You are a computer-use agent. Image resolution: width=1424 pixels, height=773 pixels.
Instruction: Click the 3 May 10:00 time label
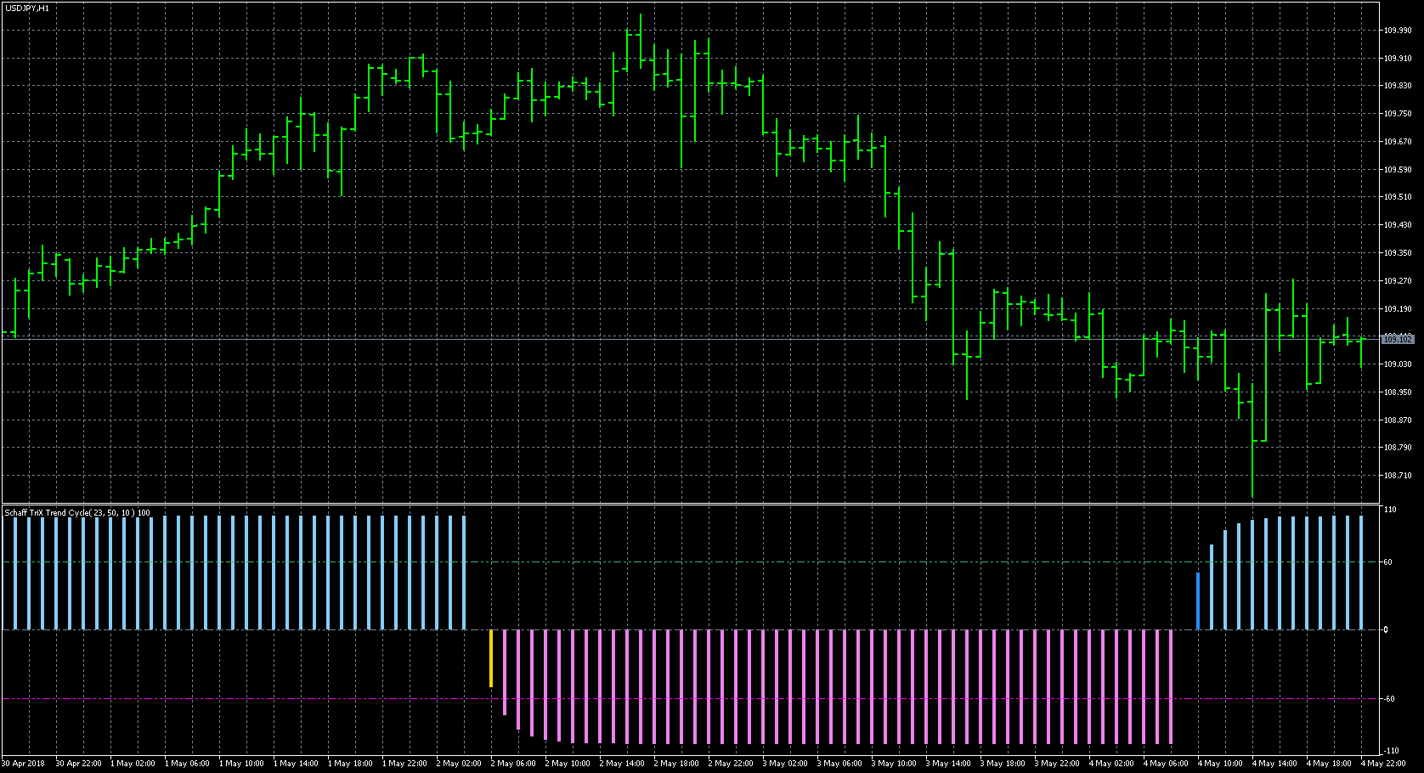click(x=894, y=764)
